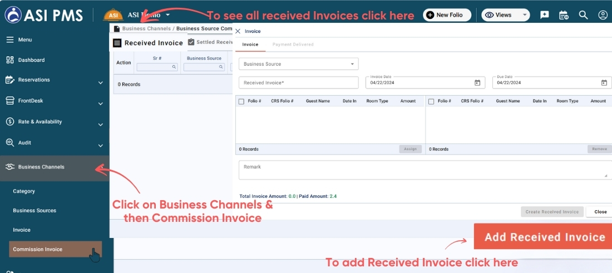Check the left folio table select-all checkbox
The height and width of the screenshot is (273, 612).
click(x=241, y=101)
